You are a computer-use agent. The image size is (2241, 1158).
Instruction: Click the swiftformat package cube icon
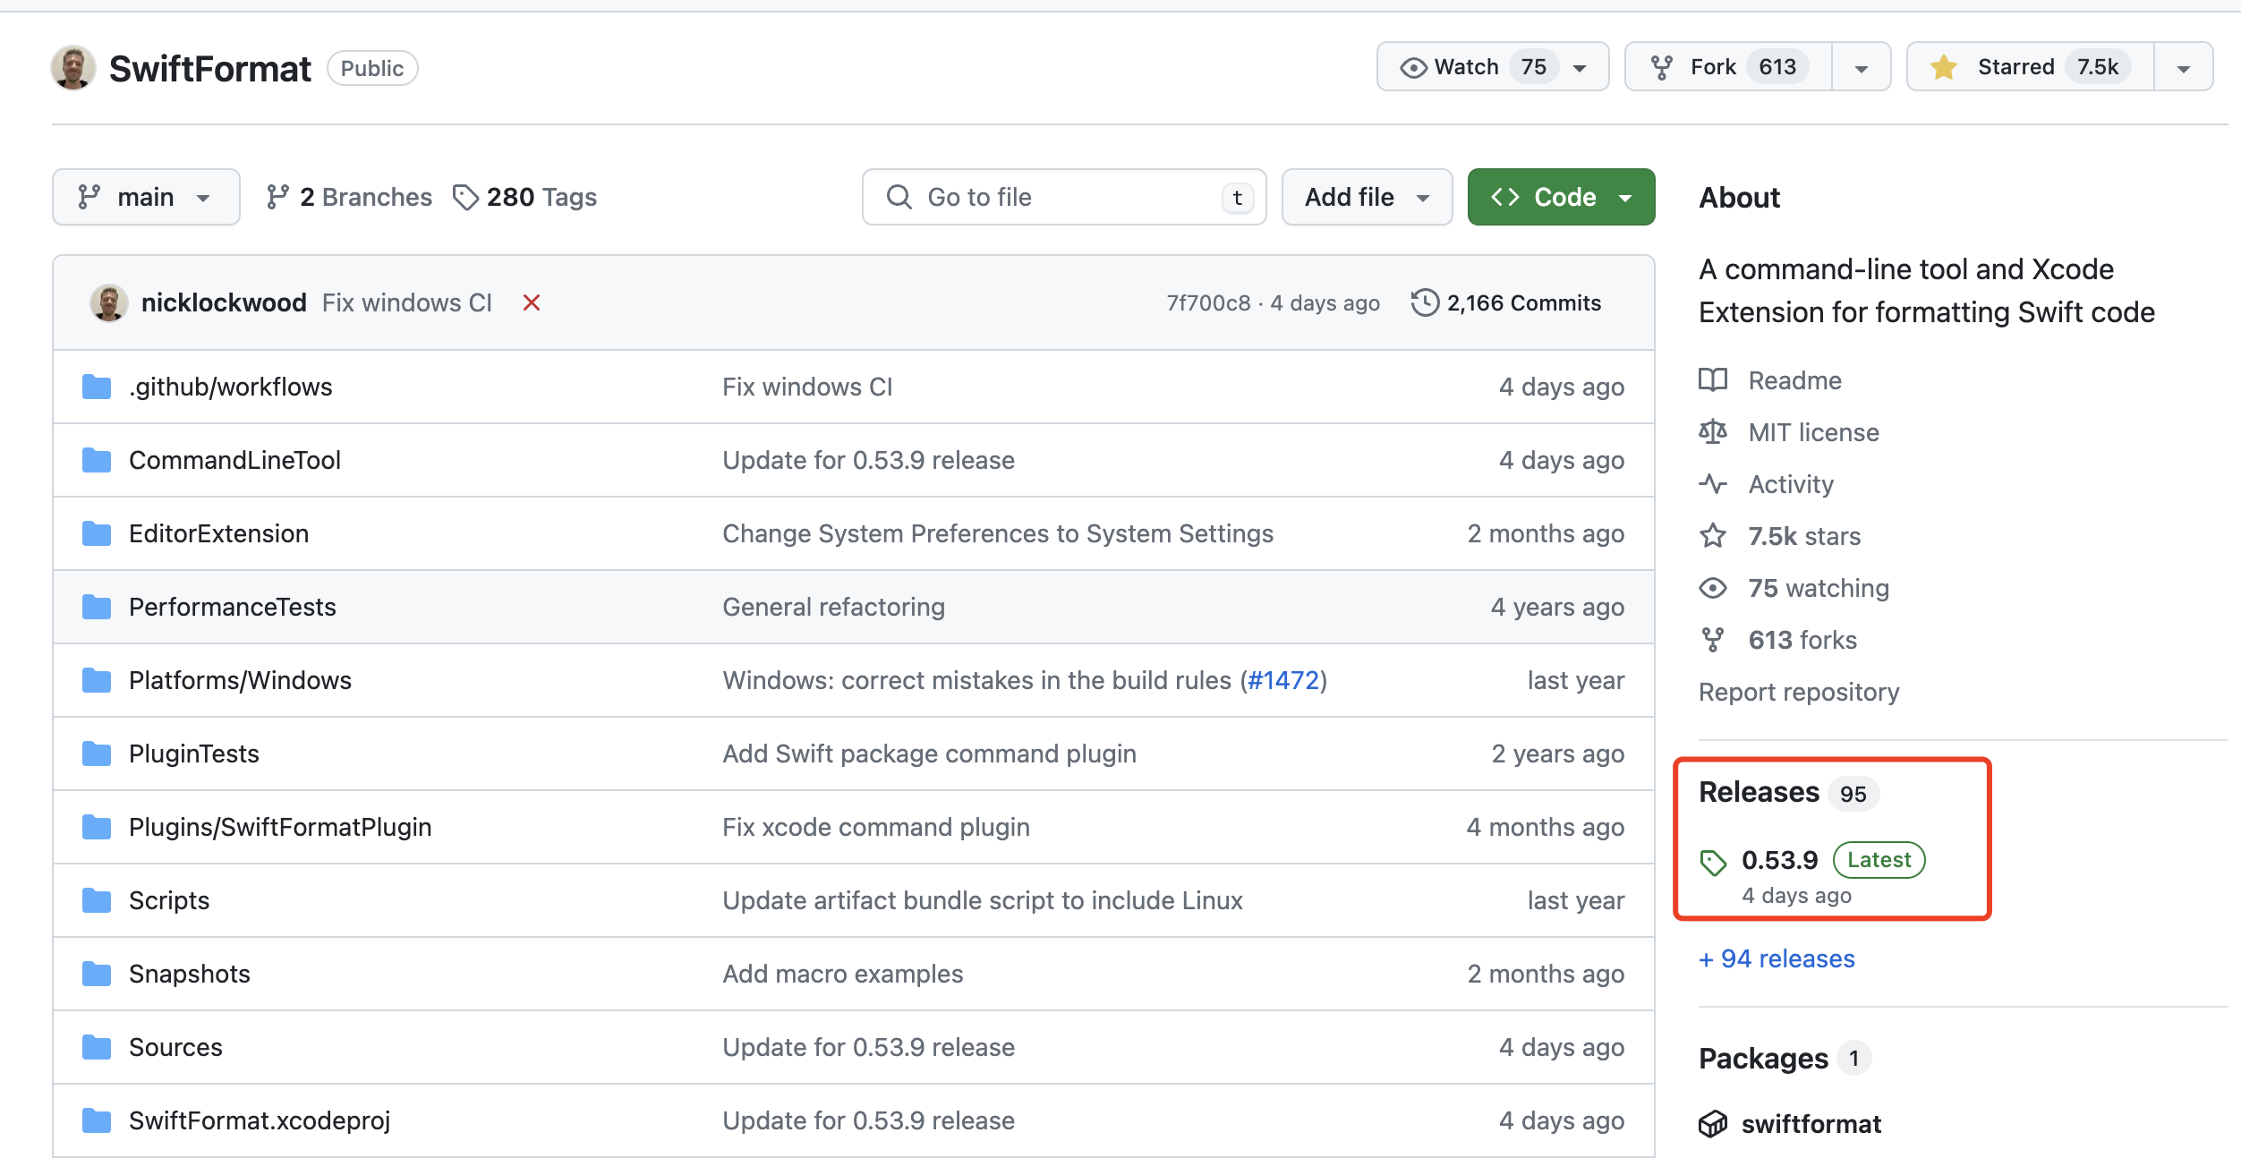pyautogui.click(x=1713, y=1123)
